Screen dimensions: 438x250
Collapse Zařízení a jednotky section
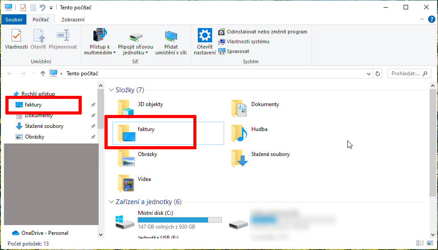click(x=112, y=202)
